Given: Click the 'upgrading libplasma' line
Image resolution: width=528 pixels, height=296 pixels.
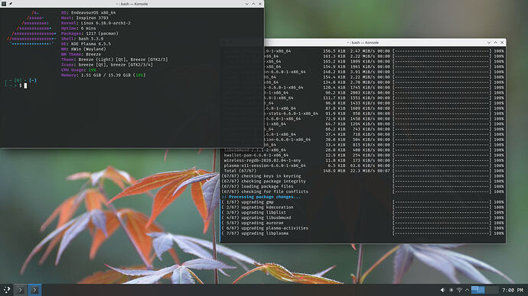Looking at the screenshot, I should point(256,233).
